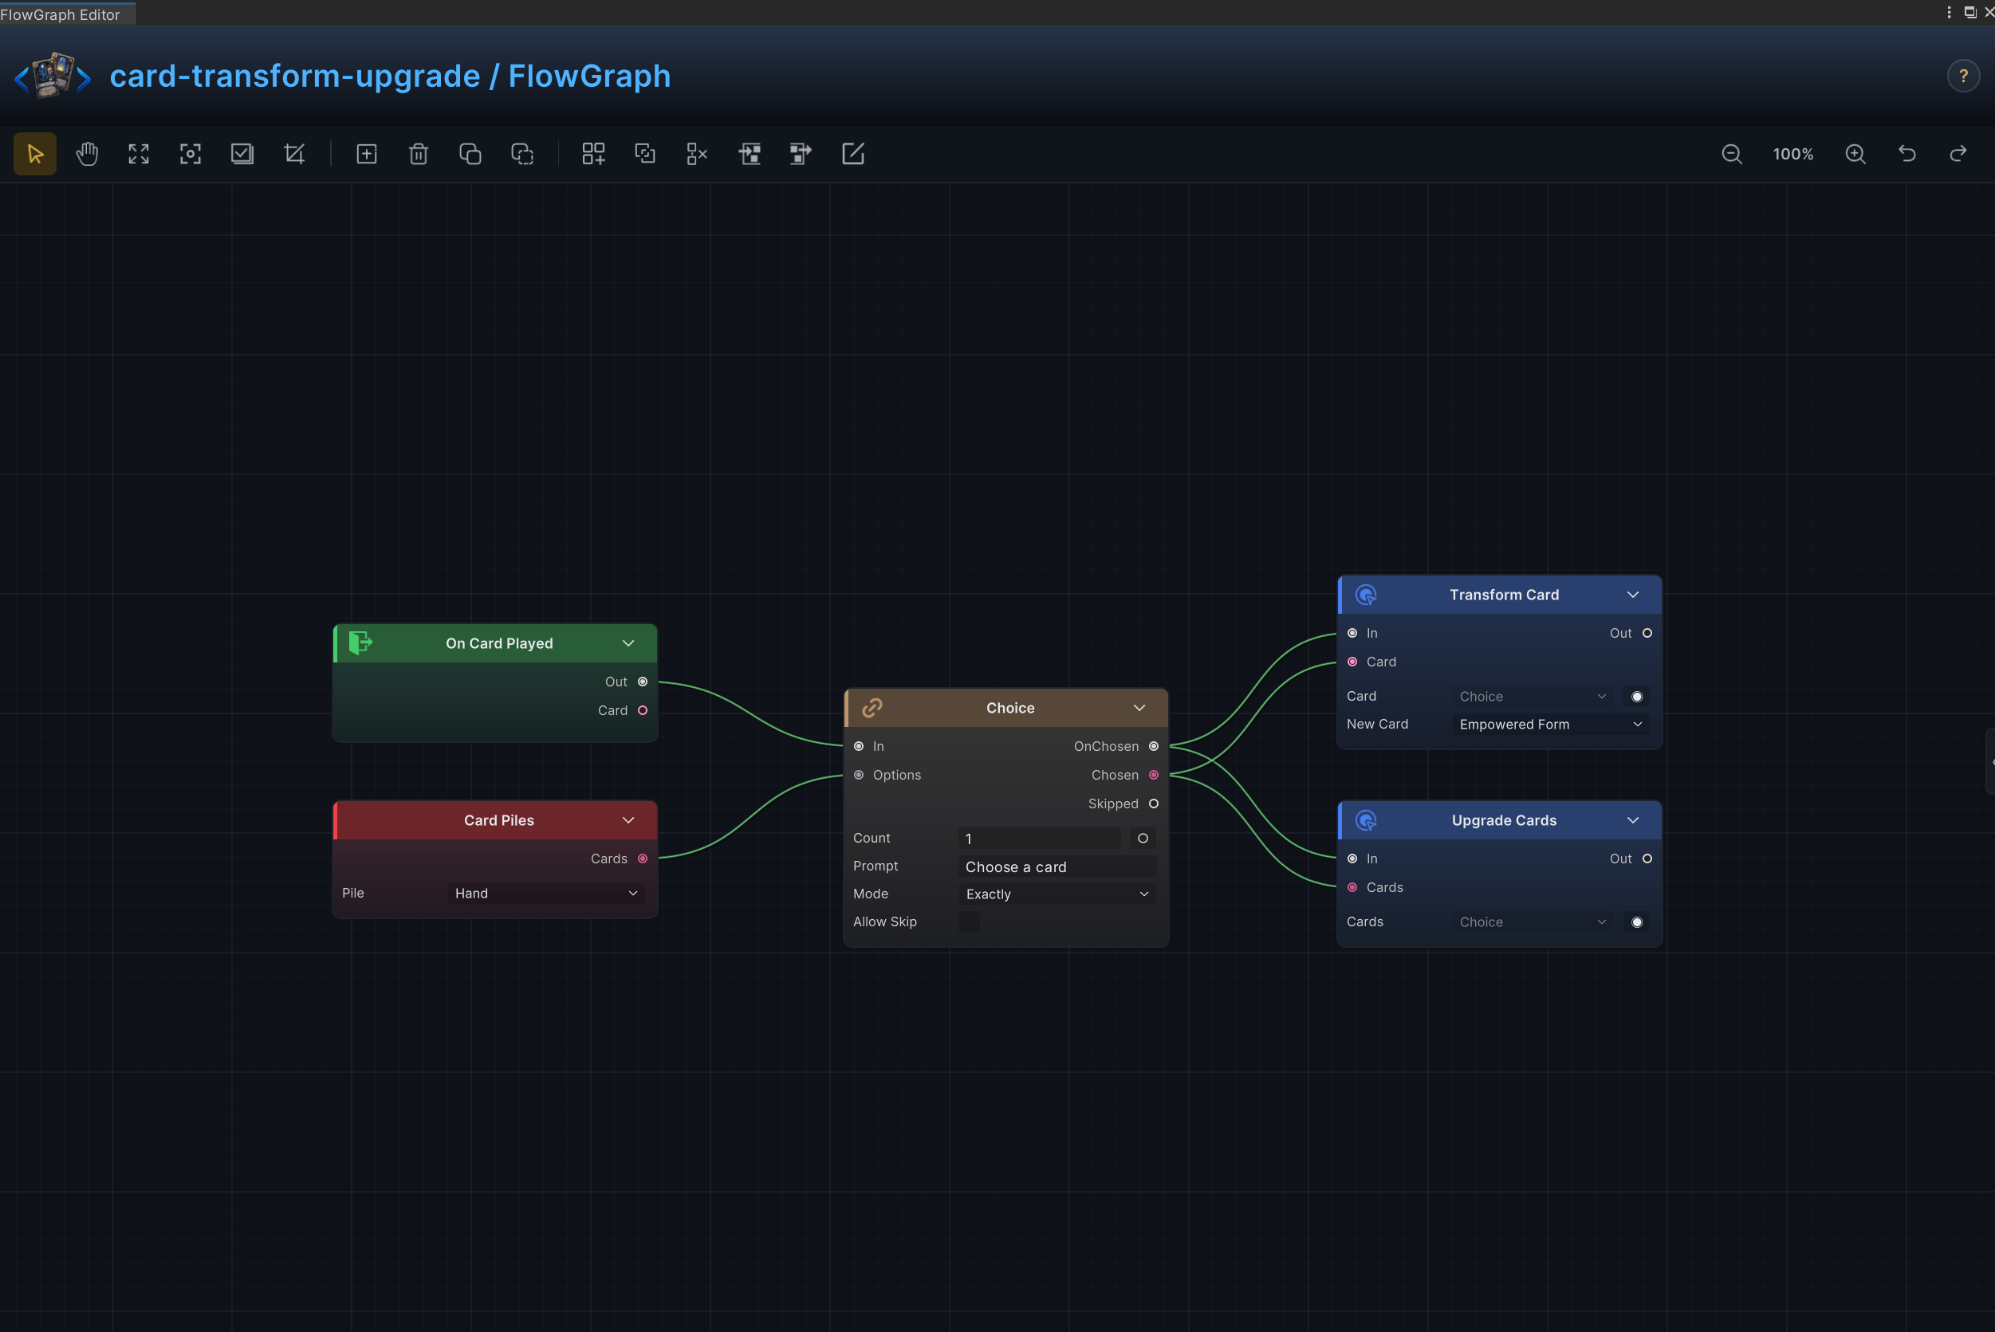Click the trash delete icon
Viewport: 1995px width, 1332px height.
[x=418, y=154]
